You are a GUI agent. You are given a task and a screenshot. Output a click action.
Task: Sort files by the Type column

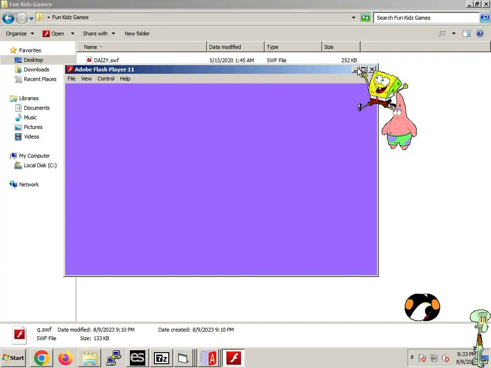[293, 47]
